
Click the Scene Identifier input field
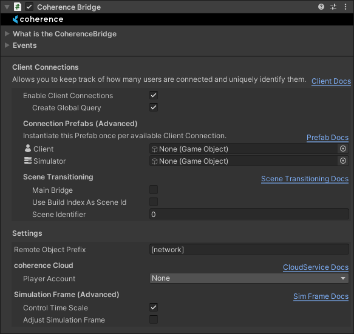[x=249, y=214]
